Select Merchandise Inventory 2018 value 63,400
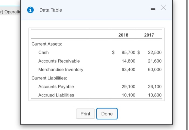189x130 pixels. coord(128,69)
